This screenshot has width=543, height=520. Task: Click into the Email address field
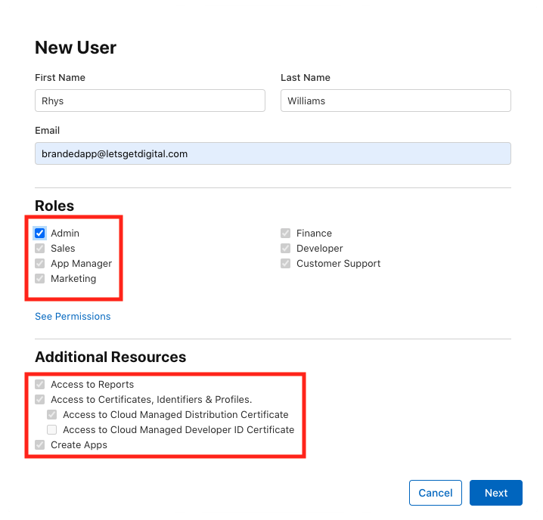[272, 153]
